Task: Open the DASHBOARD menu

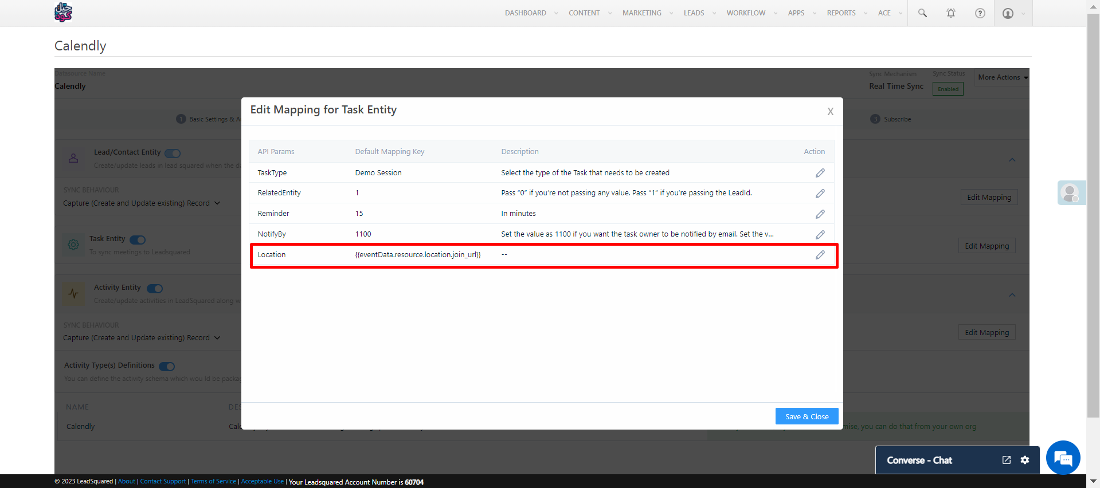Action: click(x=526, y=13)
